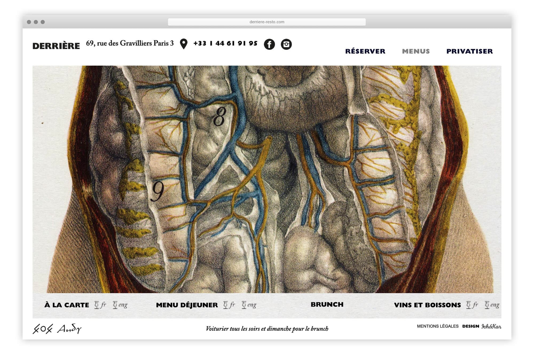This screenshot has height=355, width=534.
Task: Go to the Réserver page
Action: click(x=365, y=51)
